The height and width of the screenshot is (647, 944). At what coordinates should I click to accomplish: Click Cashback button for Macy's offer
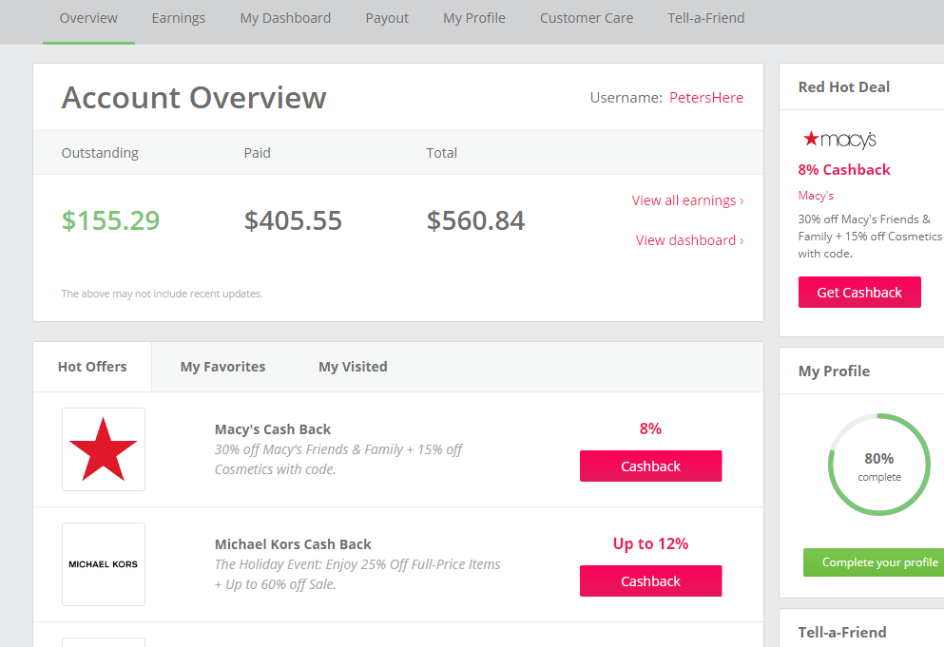[651, 466]
